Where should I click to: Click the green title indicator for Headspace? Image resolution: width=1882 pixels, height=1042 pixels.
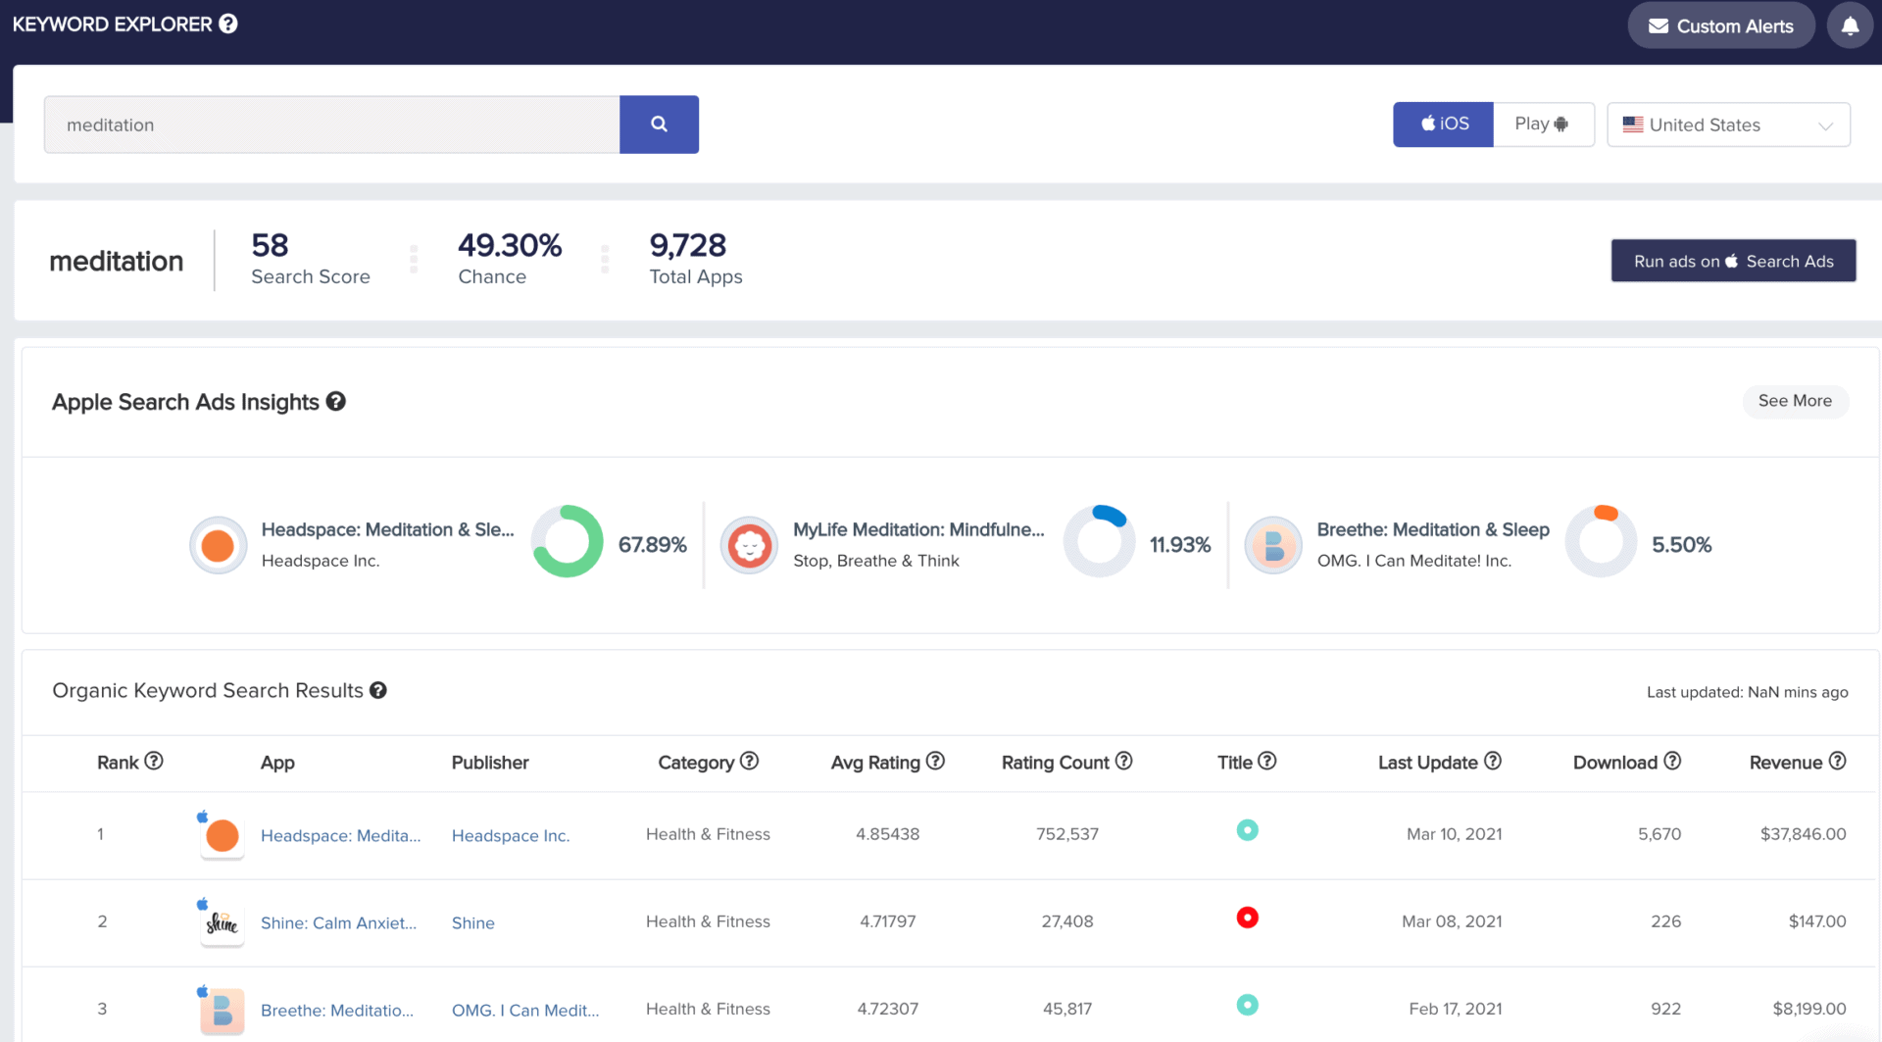click(x=1247, y=830)
